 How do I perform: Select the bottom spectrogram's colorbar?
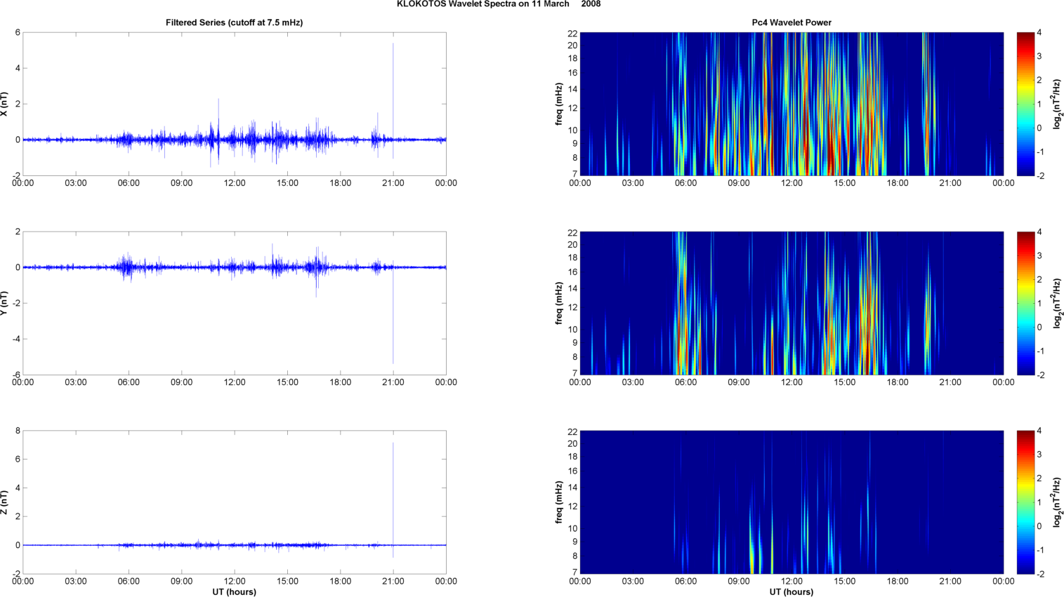tap(1025, 502)
